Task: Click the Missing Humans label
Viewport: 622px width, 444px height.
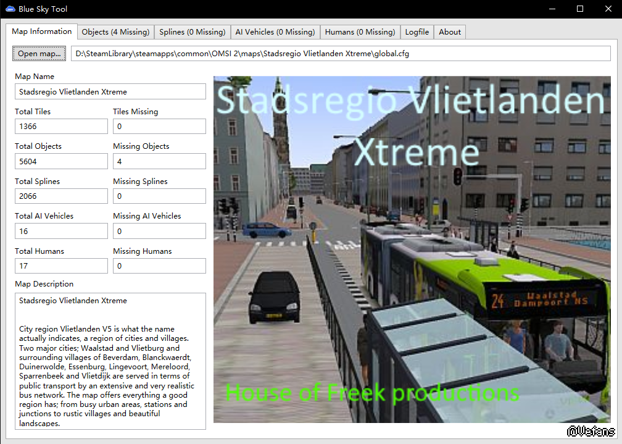Action: click(143, 251)
